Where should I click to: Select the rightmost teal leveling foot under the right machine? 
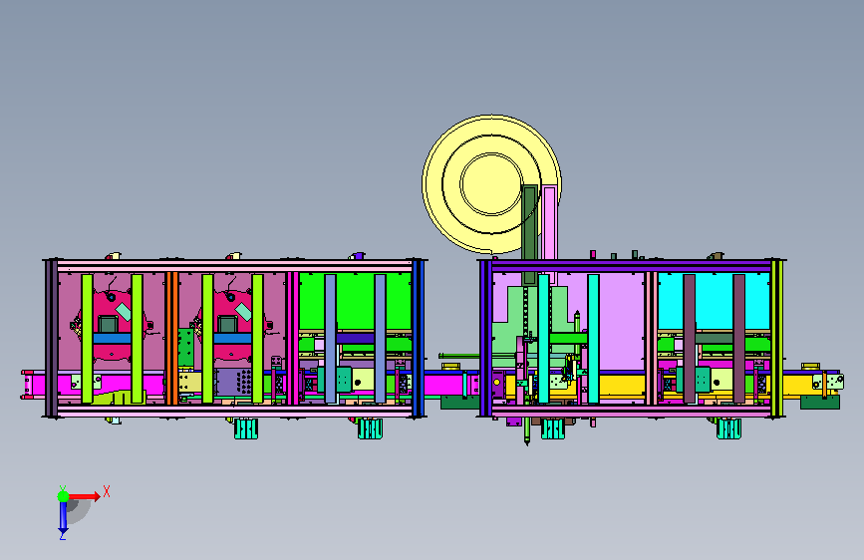(729, 428)
